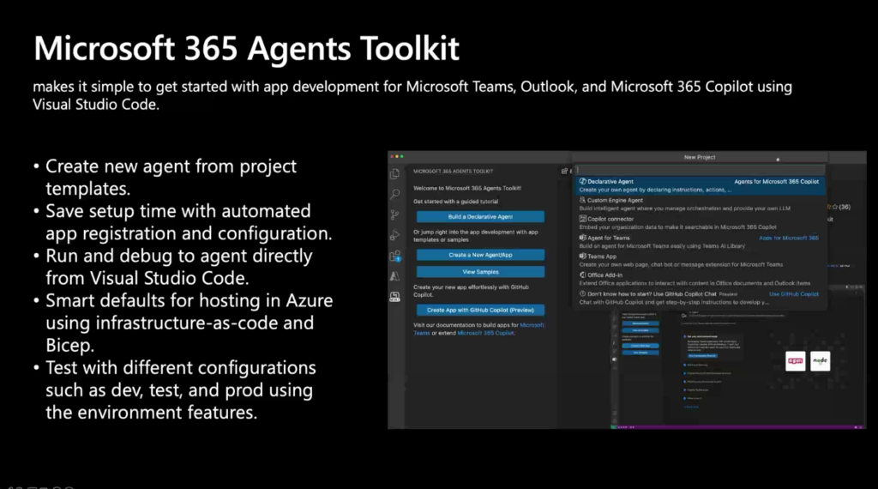This screenshot has height=489, width=878.
Task: Click 'Agents for Microsoft 365 Copilot' label
Action: pos(776,182)
